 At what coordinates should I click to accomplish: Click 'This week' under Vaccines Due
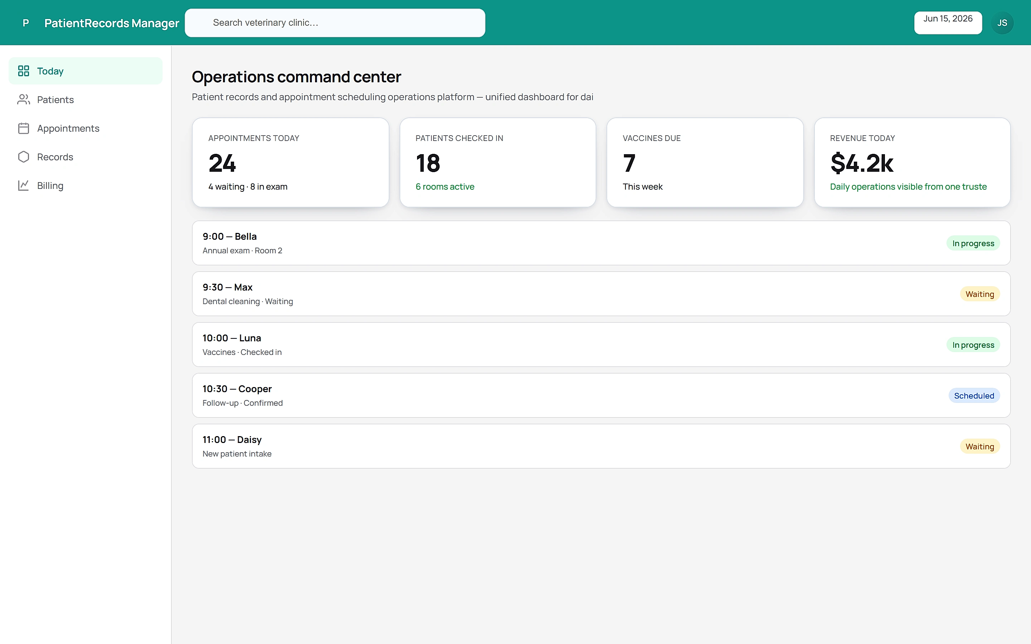click(643, 186)
